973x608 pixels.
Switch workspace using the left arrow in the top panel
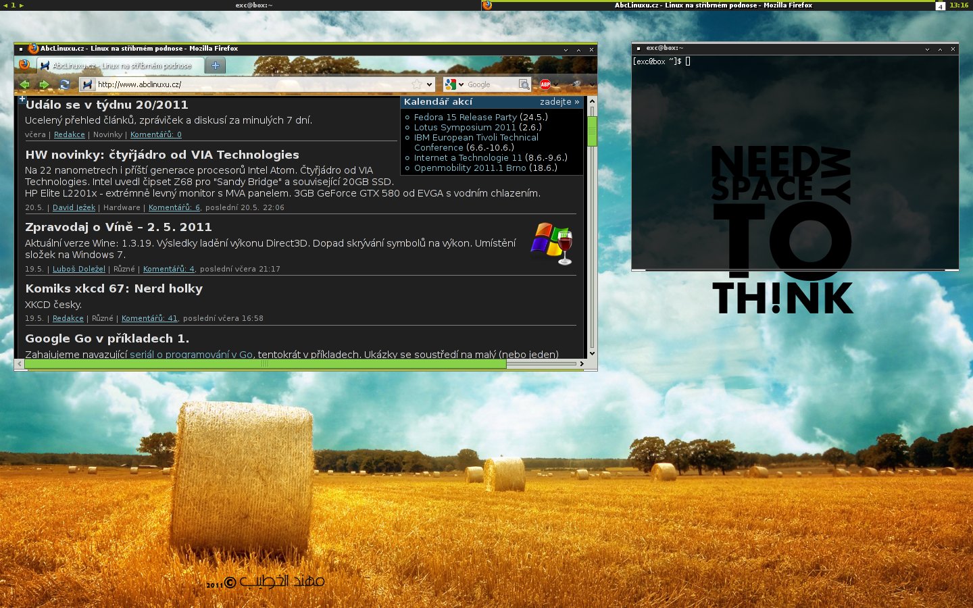[x=5, y=5]
